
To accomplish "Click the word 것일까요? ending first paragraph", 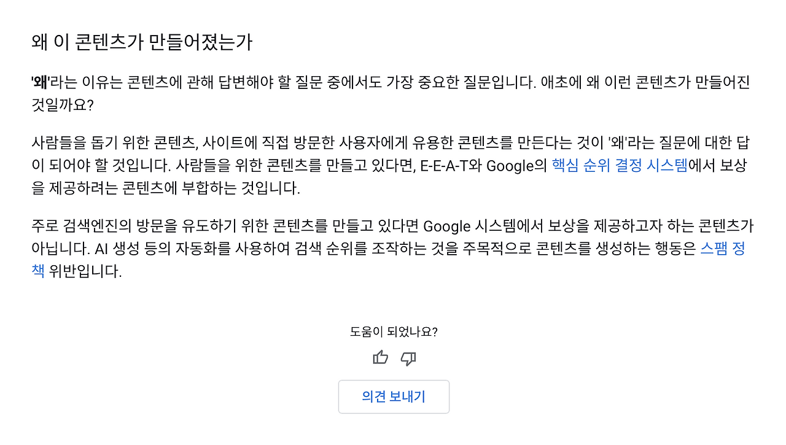I will [62, 105].
